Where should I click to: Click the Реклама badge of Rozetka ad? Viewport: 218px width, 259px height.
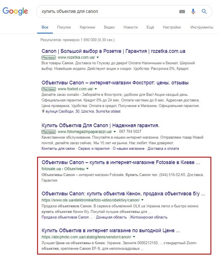[x=49, y=58]
